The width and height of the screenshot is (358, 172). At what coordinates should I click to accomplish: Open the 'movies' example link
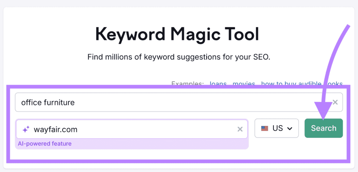tap(244, 84)
